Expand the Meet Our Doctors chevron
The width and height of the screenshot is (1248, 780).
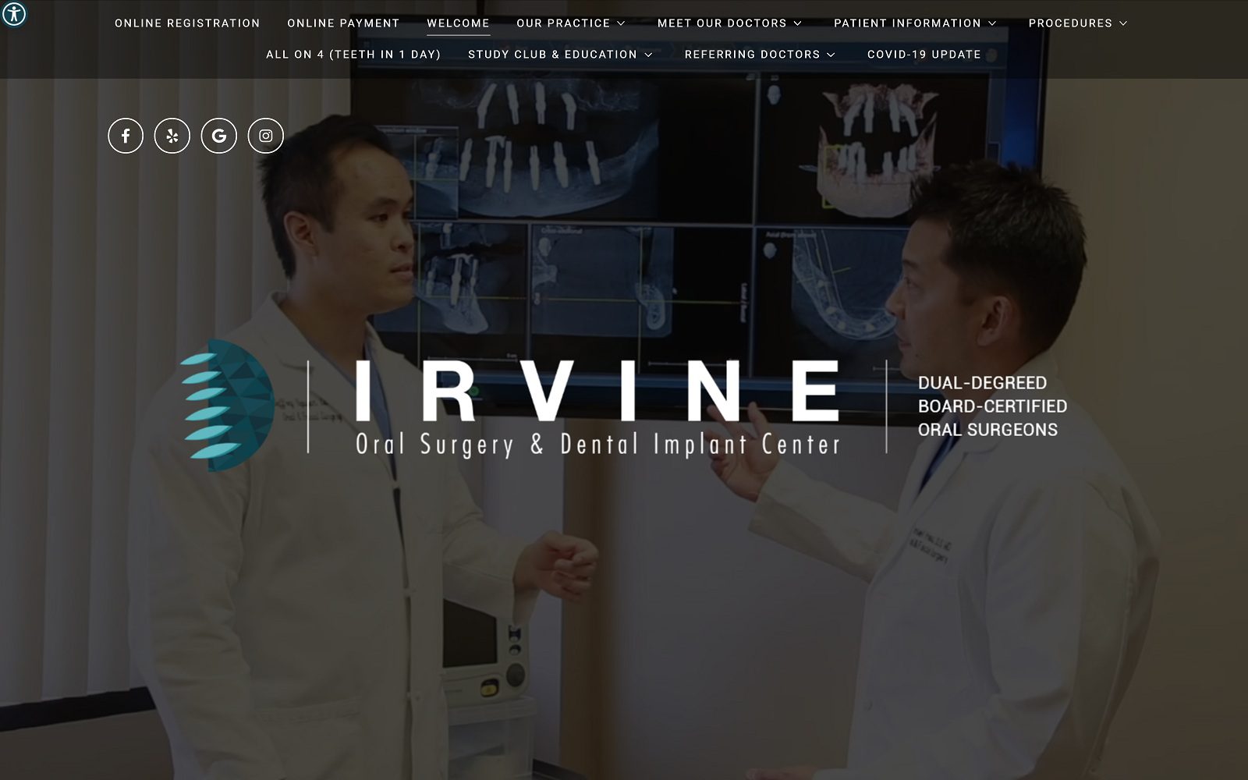click(x=798, y=23)
